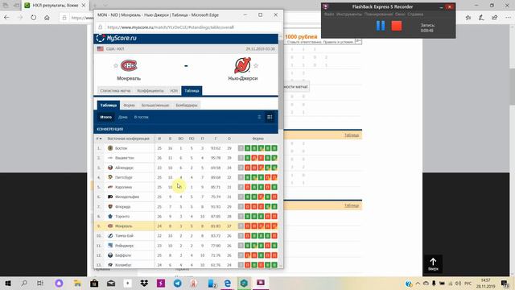Open Справка menu in FlashBack Recorder

pos(415,14)
